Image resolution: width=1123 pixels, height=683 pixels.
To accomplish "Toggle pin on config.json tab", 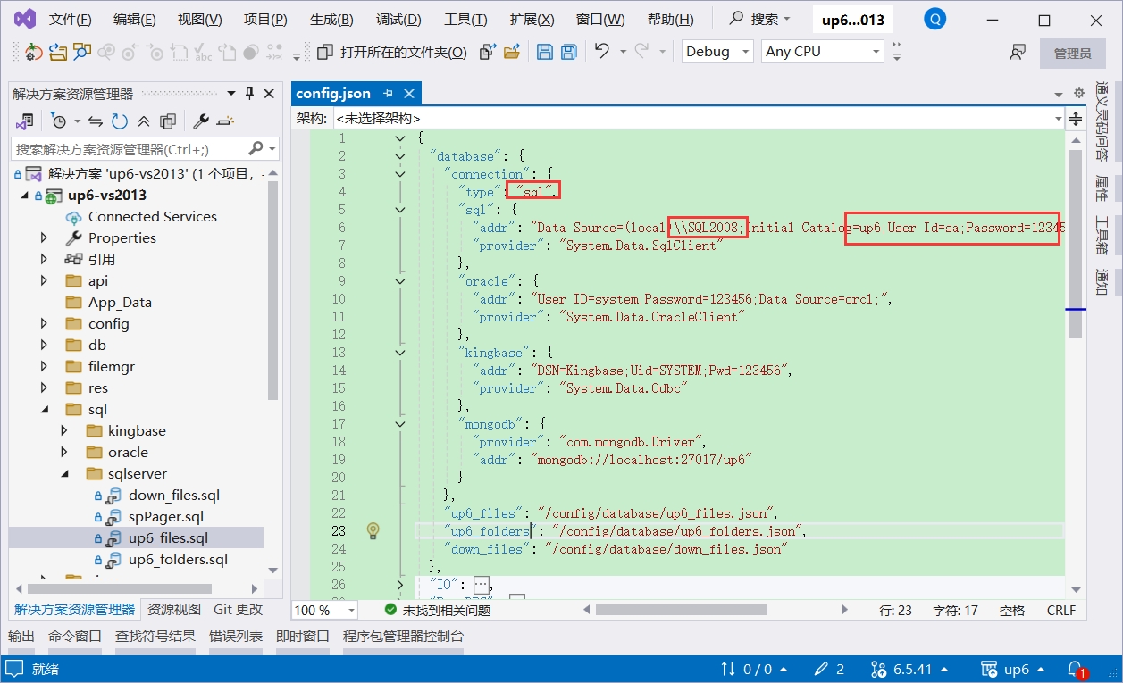I will (389, 94).
